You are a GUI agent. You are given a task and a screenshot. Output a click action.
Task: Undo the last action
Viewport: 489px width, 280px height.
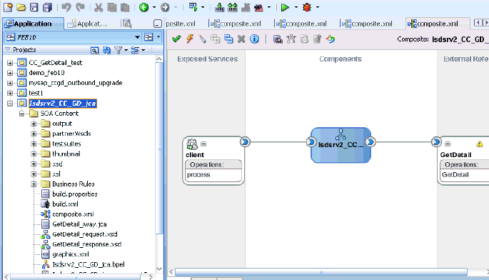coord(66,7)
